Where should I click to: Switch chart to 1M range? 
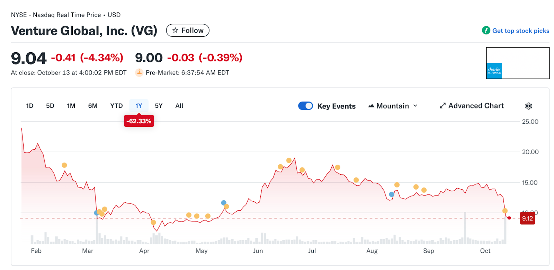pyautogui.click(x=71, y=106)
